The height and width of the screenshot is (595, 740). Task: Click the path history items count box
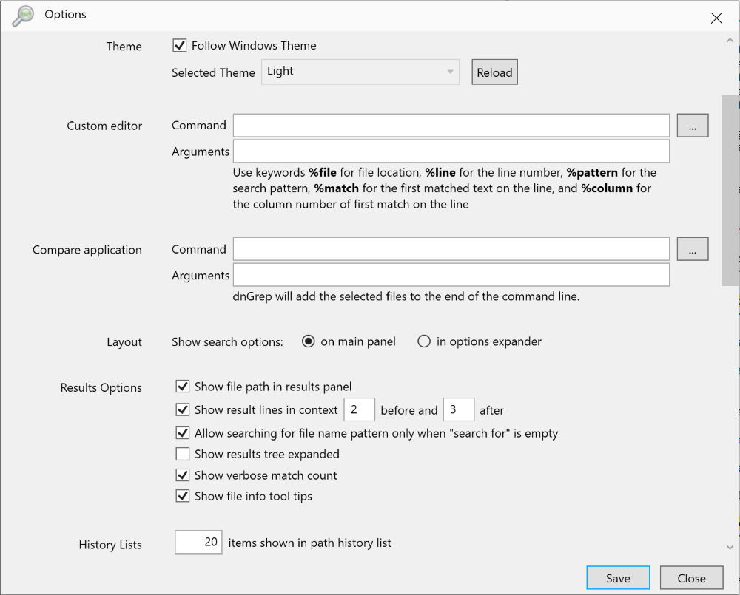198,542
